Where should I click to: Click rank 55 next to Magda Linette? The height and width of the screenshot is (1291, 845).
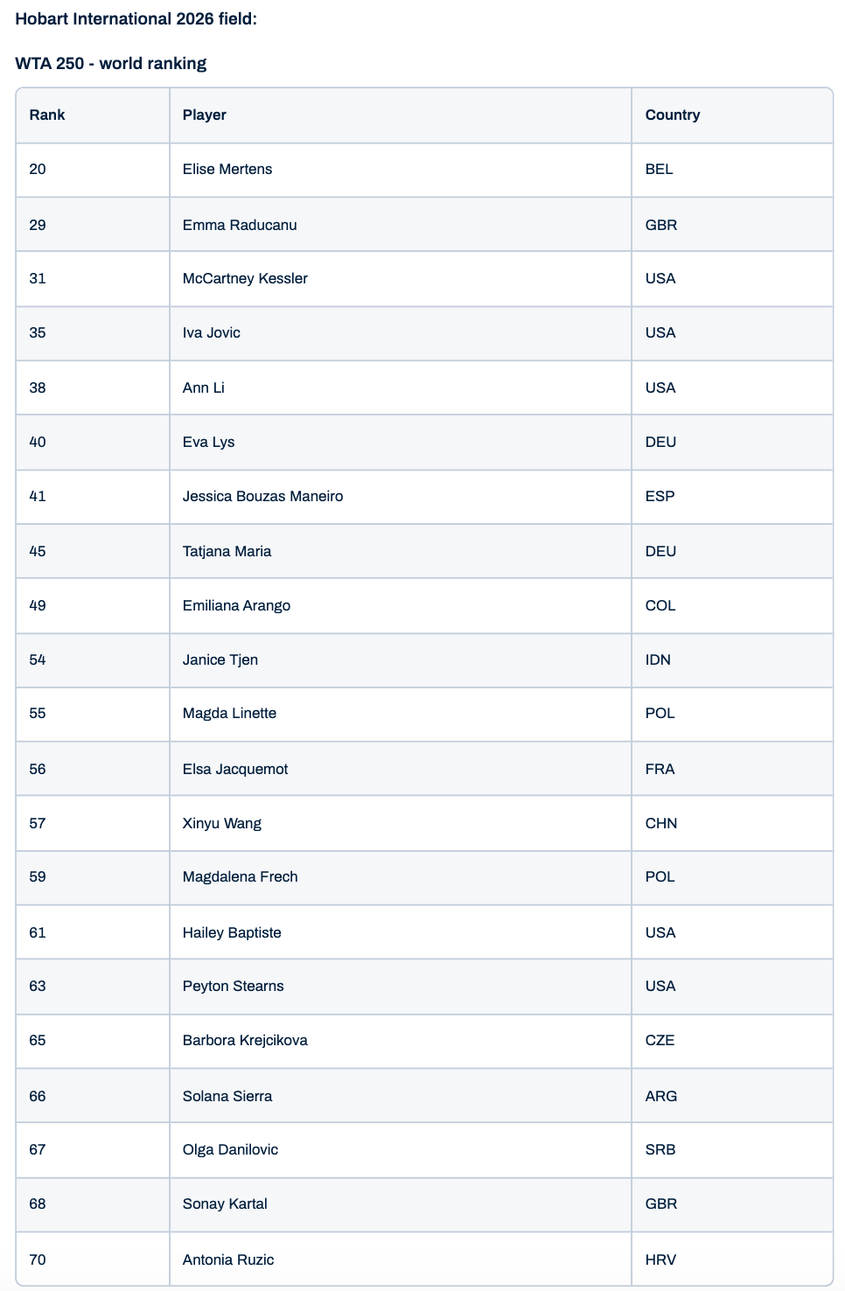point(38,714)
